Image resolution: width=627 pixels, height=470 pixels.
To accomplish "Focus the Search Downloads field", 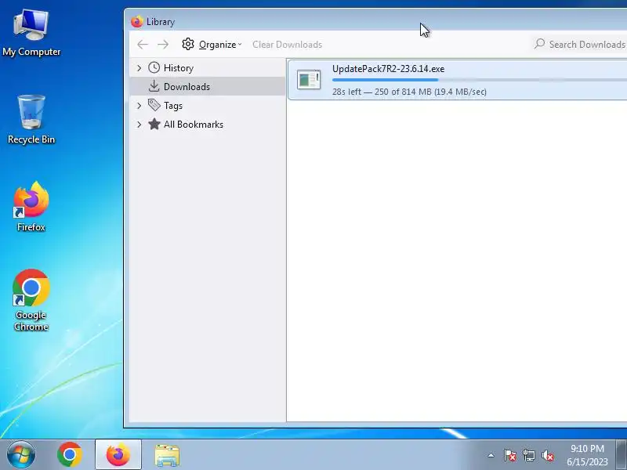I will 580,44.
